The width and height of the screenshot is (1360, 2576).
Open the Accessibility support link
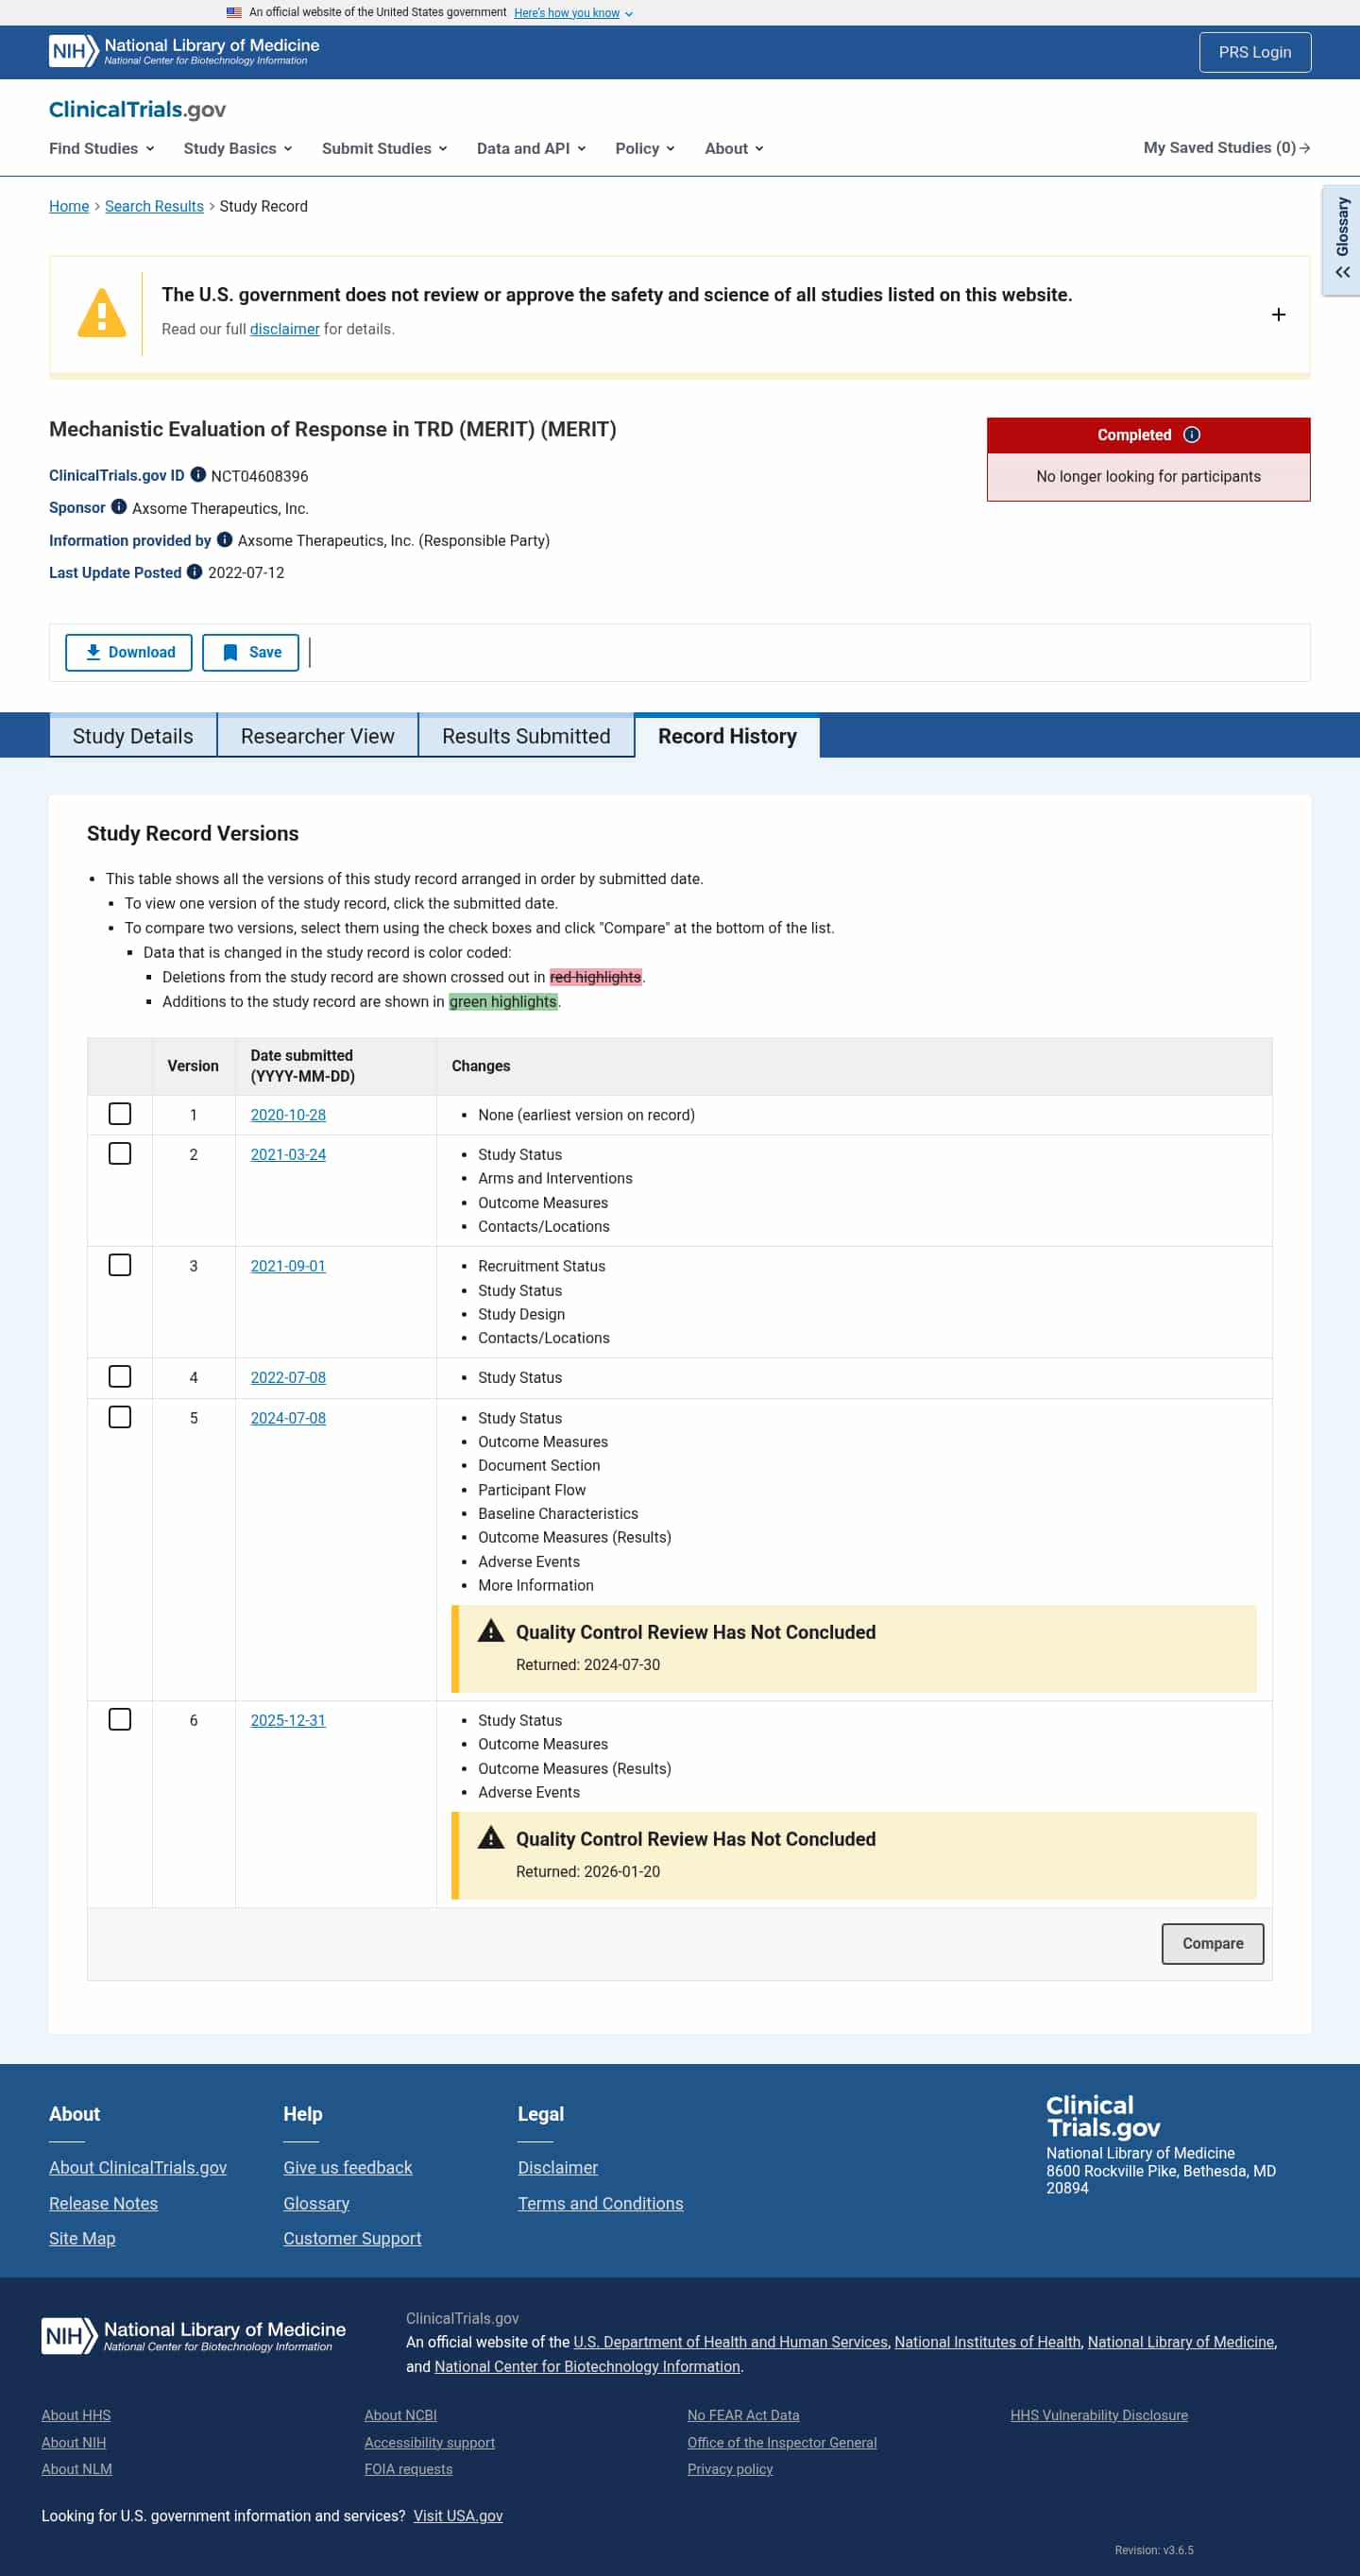pyautogui.click(x=429, y=2442)
